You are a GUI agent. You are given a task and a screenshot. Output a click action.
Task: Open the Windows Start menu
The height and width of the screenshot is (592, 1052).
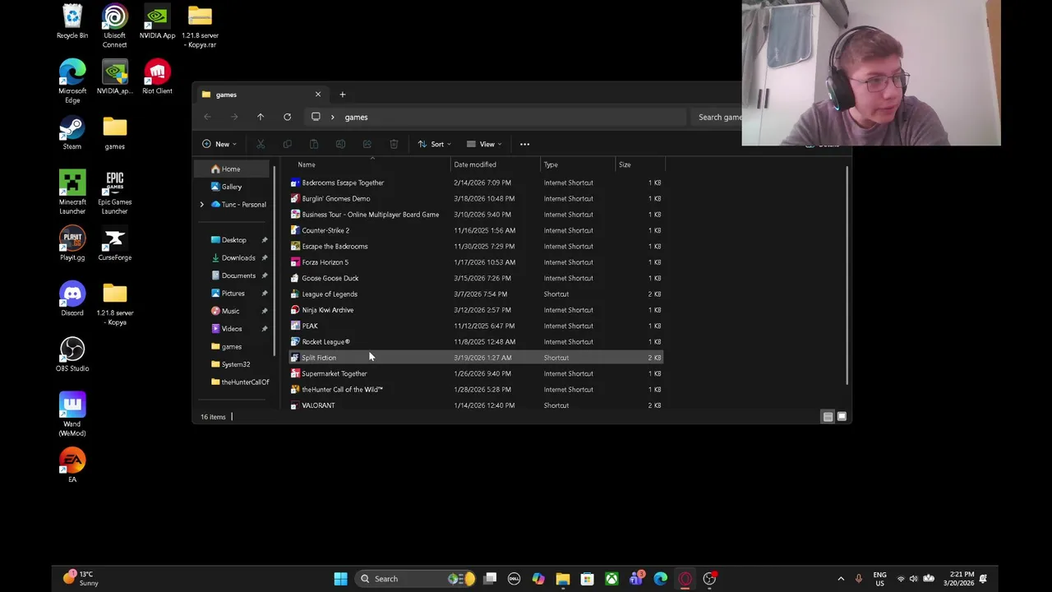(x=340, y=579)
